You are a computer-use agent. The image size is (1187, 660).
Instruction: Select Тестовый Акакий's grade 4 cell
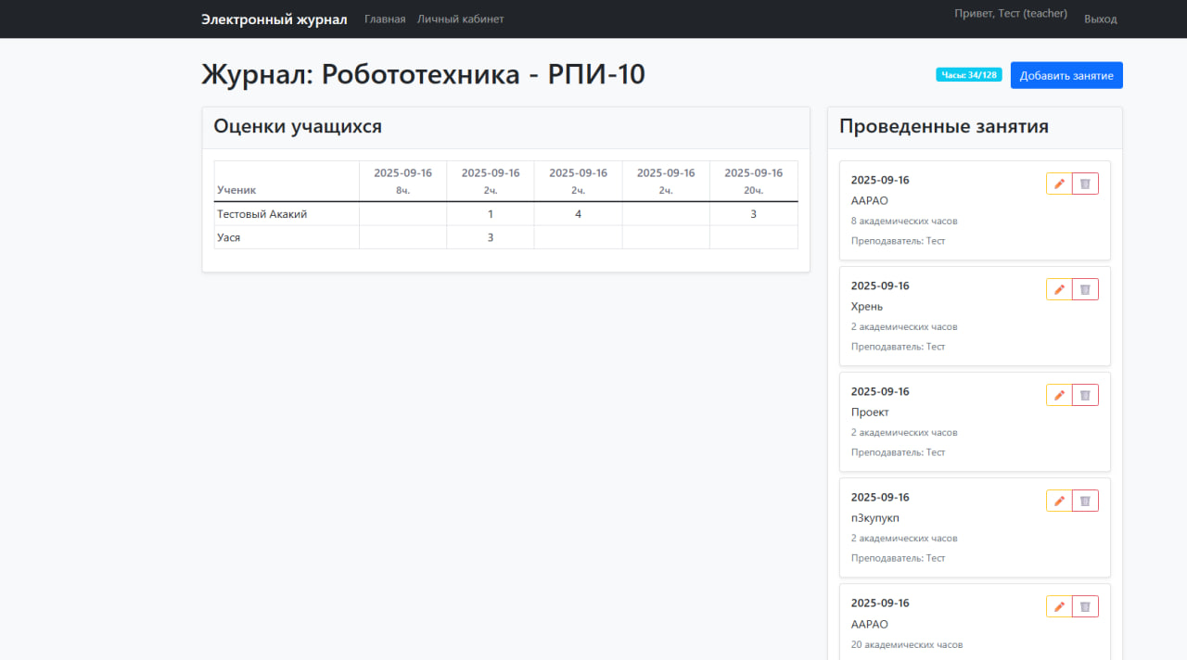click(578, 213)
